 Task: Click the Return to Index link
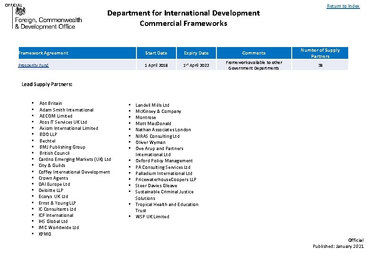343,6
